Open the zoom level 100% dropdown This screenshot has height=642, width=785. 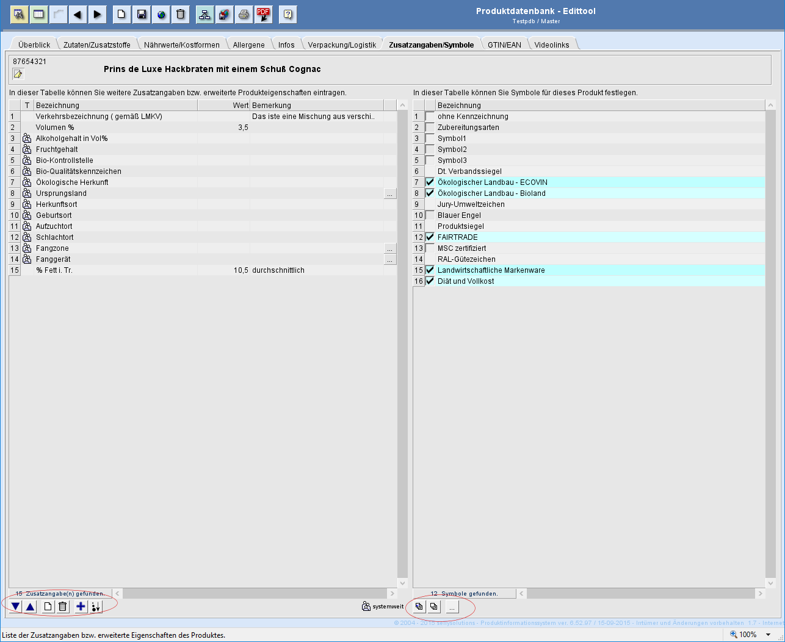point(768,635)
